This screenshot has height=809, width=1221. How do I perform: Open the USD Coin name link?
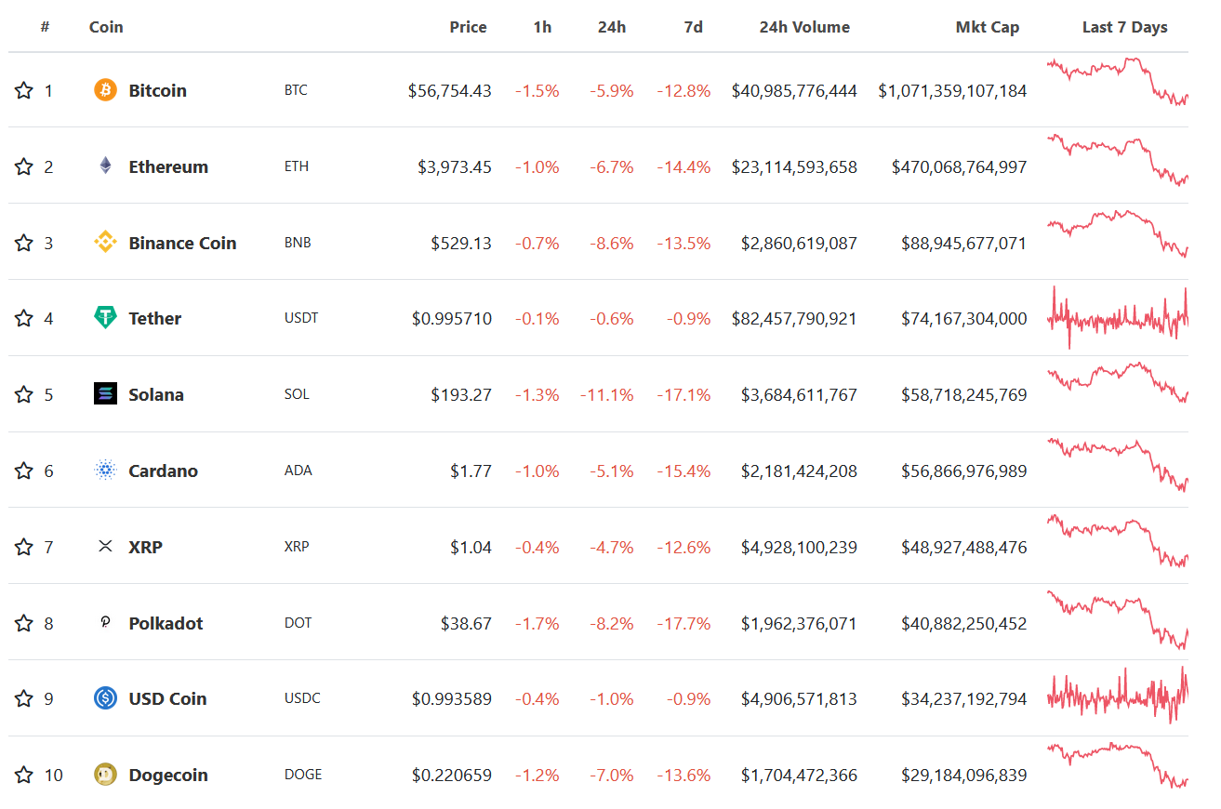167,698
